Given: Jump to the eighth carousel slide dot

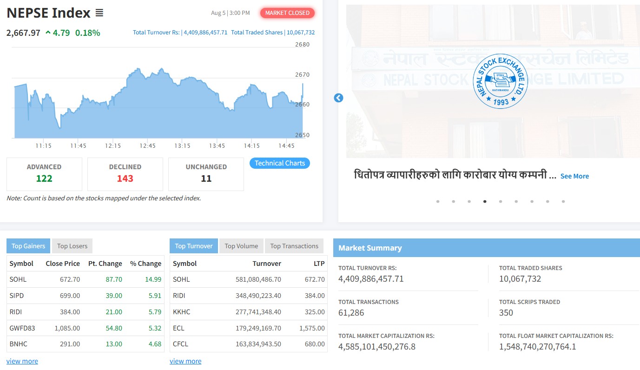Looking at the screenshot, I should 548,201.
